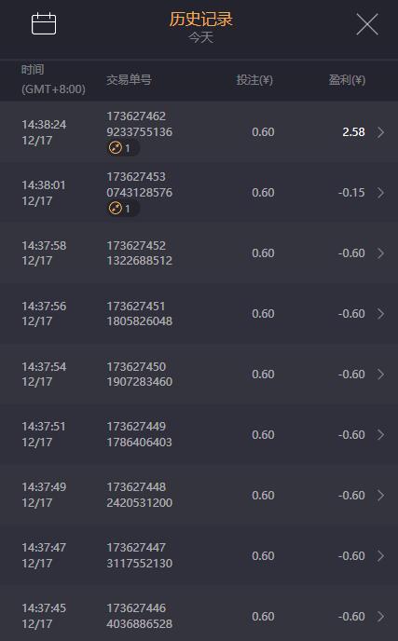
Task: Click the 投注(¥) column header
Action: click(x=254, y=80)
